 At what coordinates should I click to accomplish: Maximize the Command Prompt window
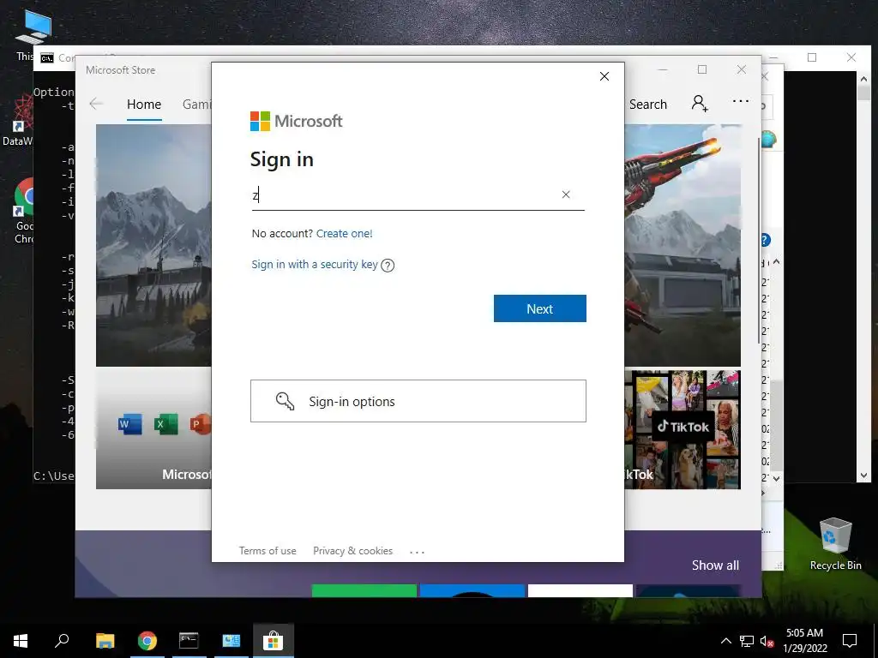(x=812, y=57)
